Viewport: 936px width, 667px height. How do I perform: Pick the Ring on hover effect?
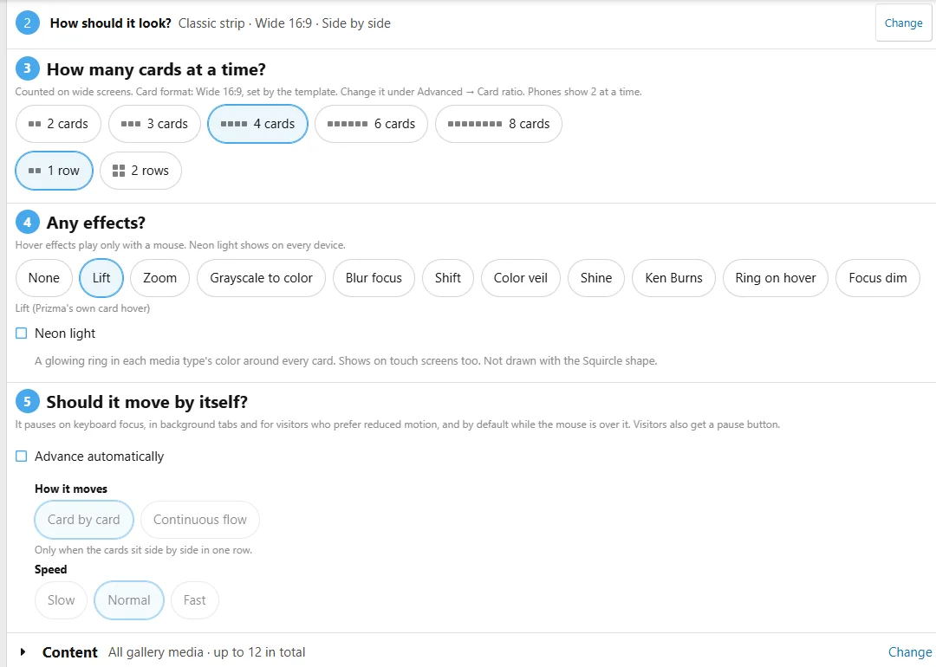(776, 278)
